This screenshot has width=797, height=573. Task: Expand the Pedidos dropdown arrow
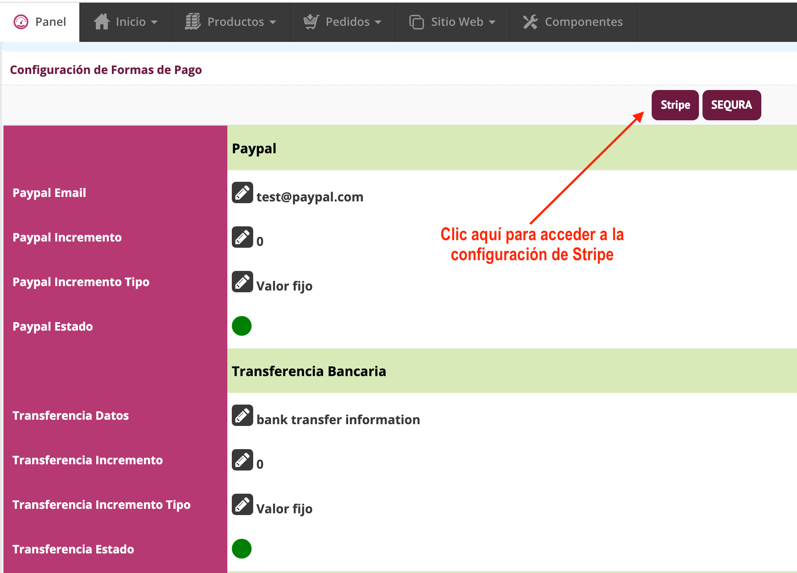pyautogui.click(x=378, y=22)
